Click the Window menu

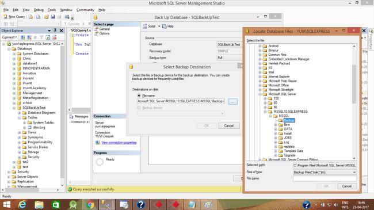click(x=66, y=10)
